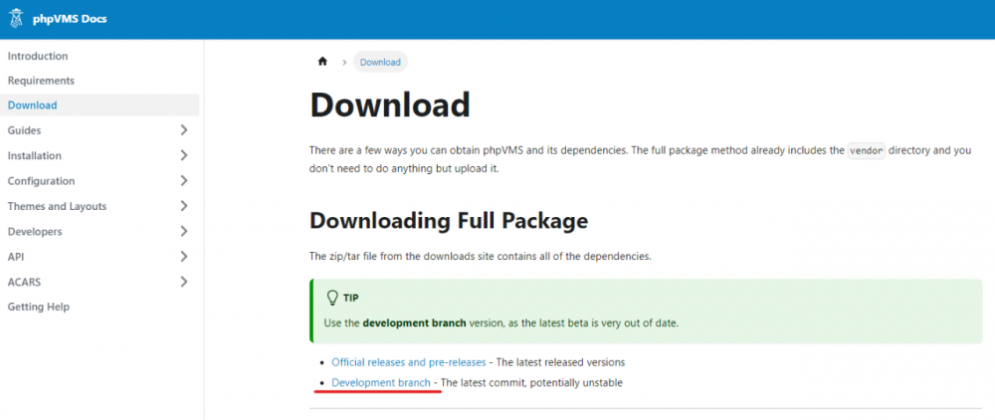Expand the Guides section chevron
Image resolution: width=995 pixels, height=420 pixels.
coord(184,130)
